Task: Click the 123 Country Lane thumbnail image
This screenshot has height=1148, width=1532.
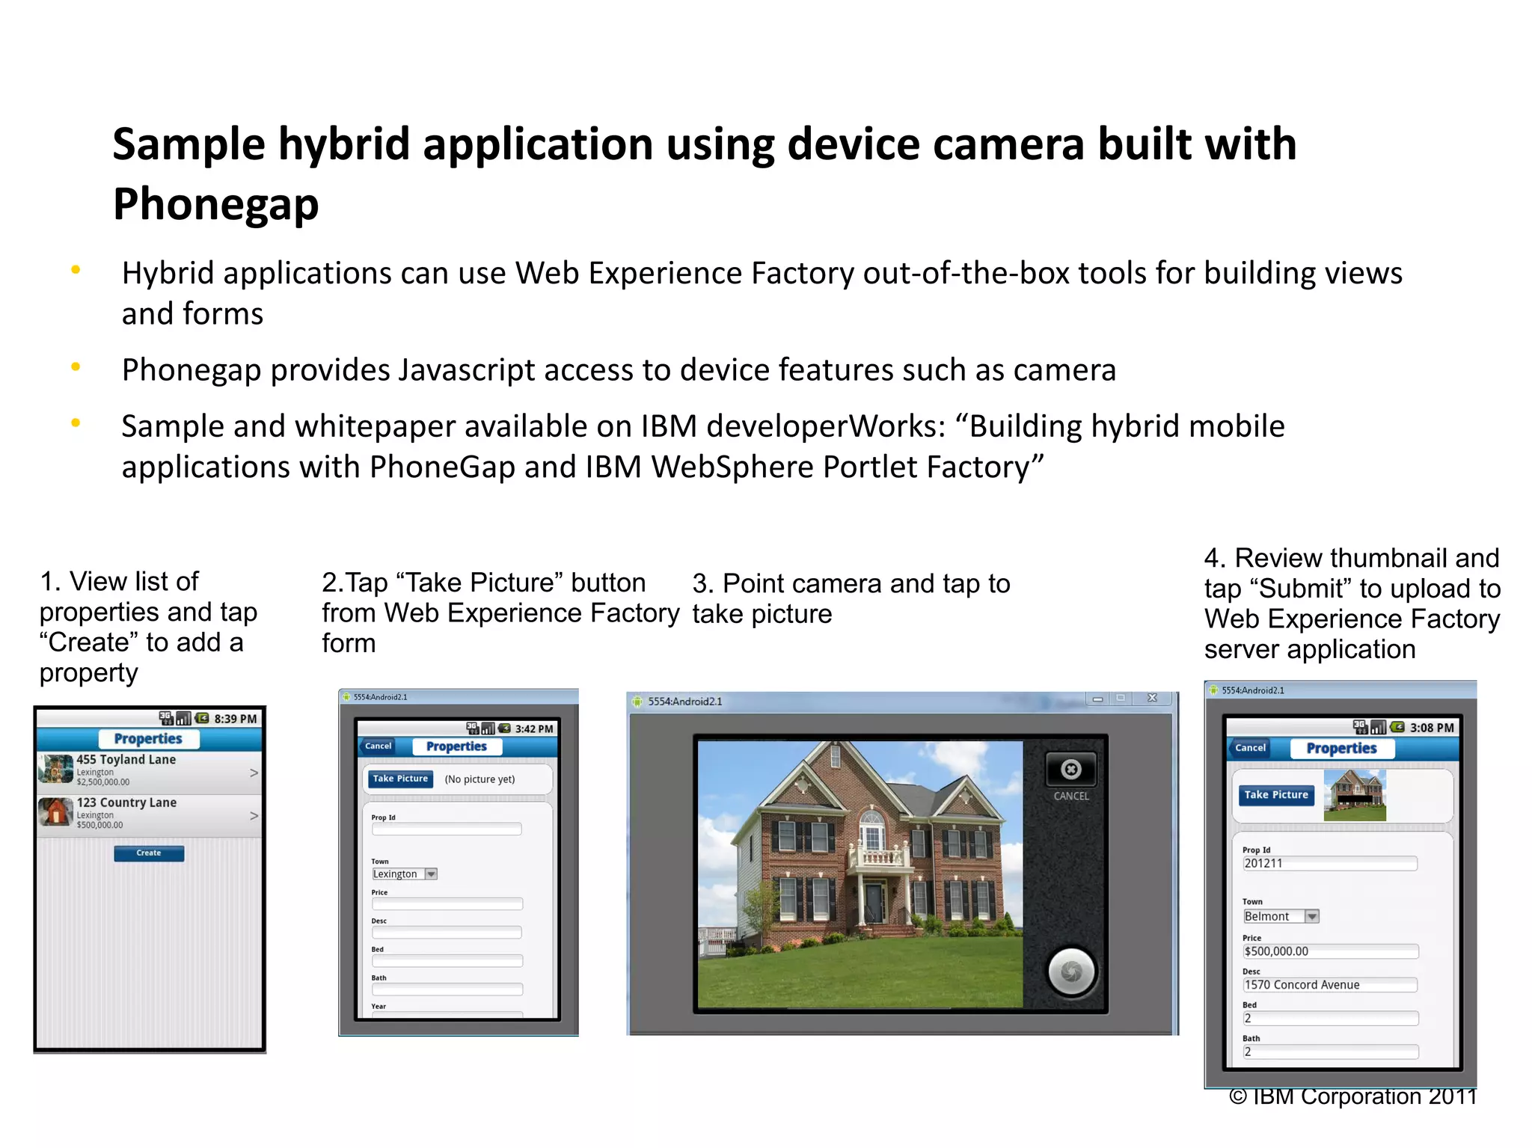Action: coord(56,811)
